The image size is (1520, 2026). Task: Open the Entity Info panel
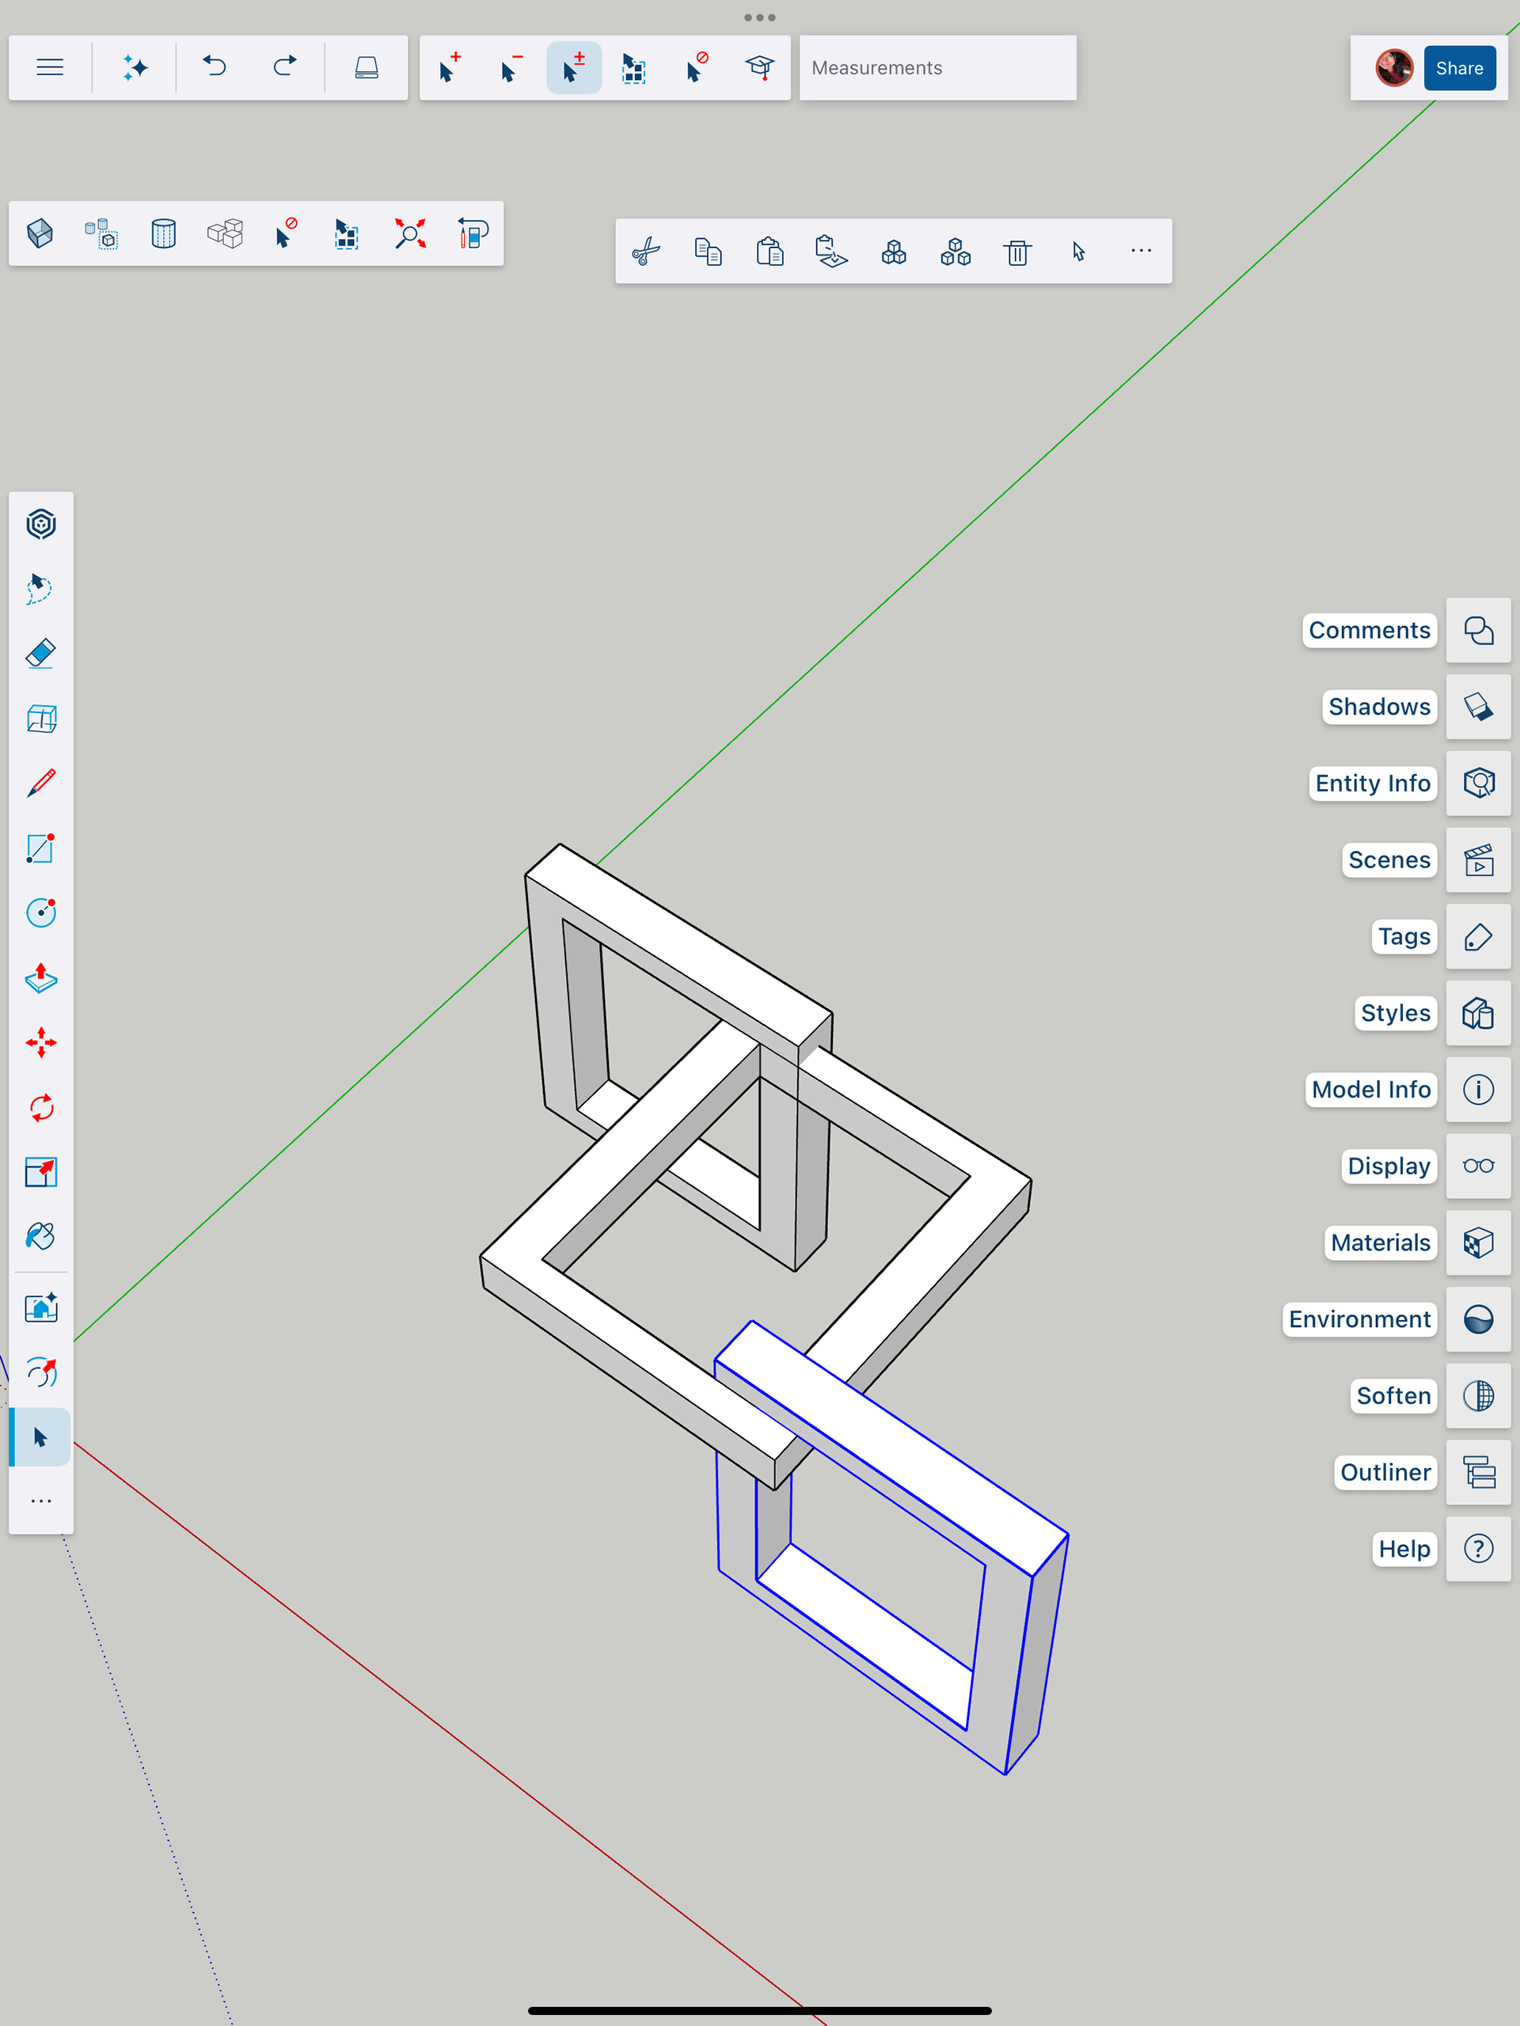1478,783
